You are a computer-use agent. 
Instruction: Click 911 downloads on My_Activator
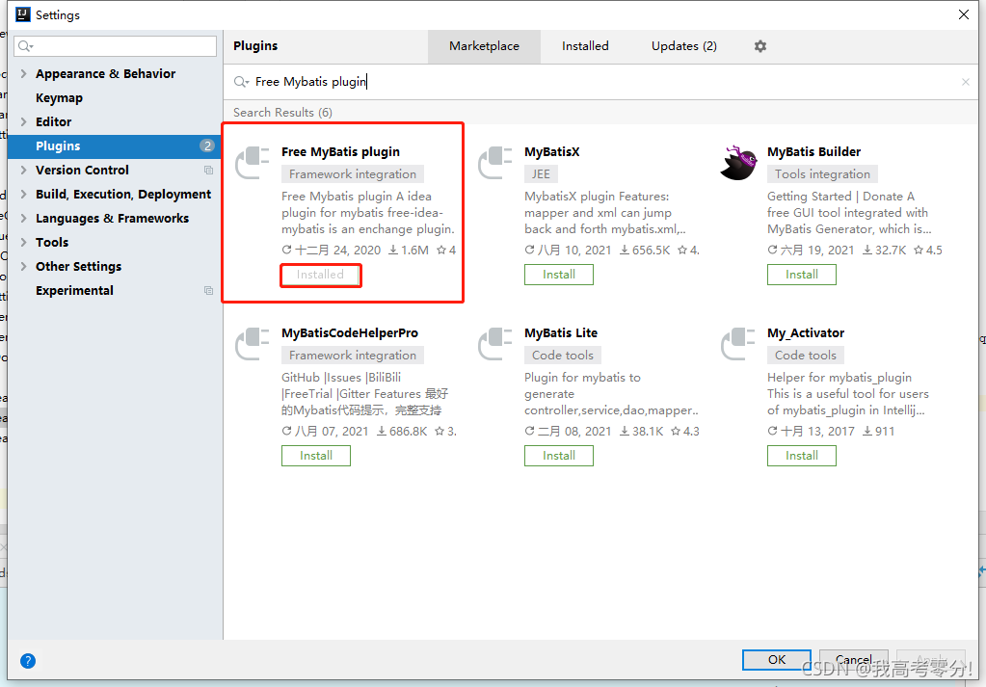pos(878,432)
